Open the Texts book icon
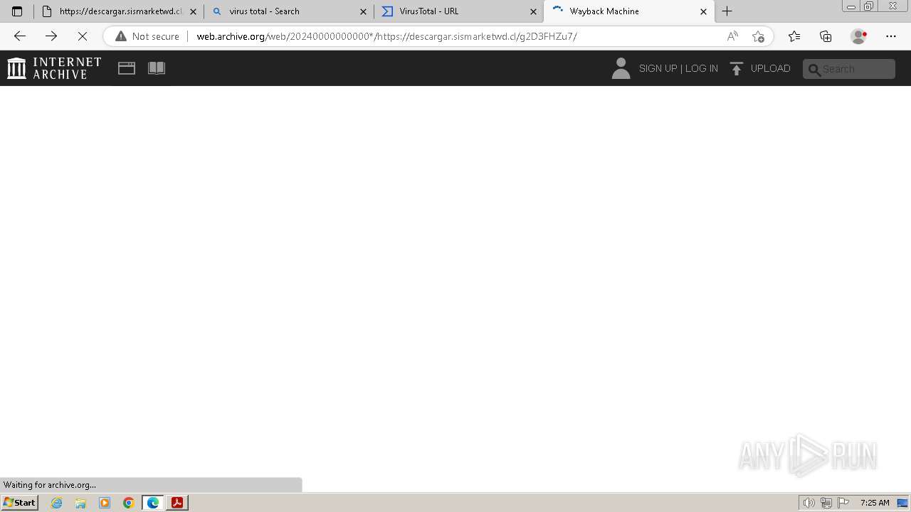The width and height of the screenshot is (911, 512). (157, 68)
